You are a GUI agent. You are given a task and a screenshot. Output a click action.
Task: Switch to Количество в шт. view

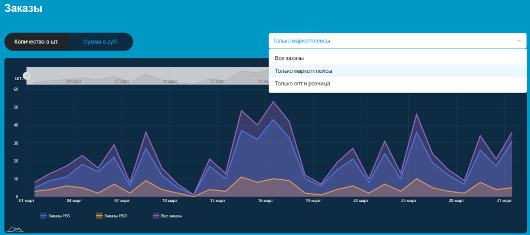(36, 42)
